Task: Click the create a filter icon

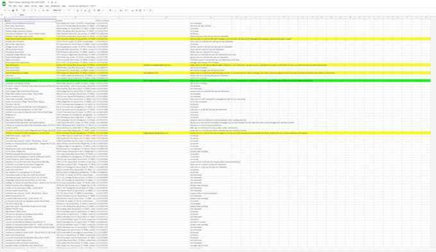Action: (x=145, y=10)
